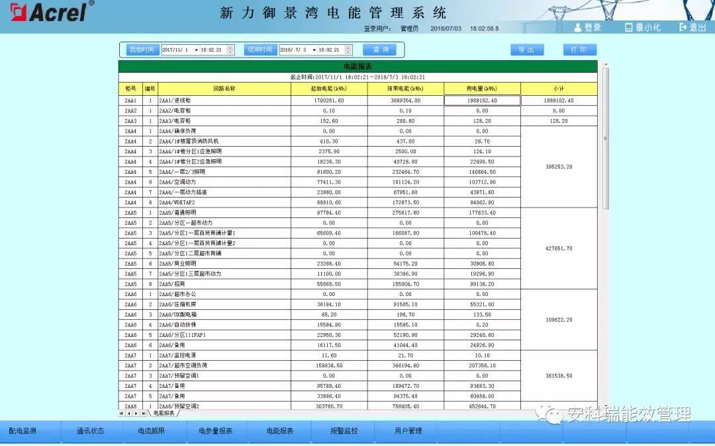Select the cell 2AA7/超市空调负荷
Screen dimensions: 715x446
pos(224,365)
